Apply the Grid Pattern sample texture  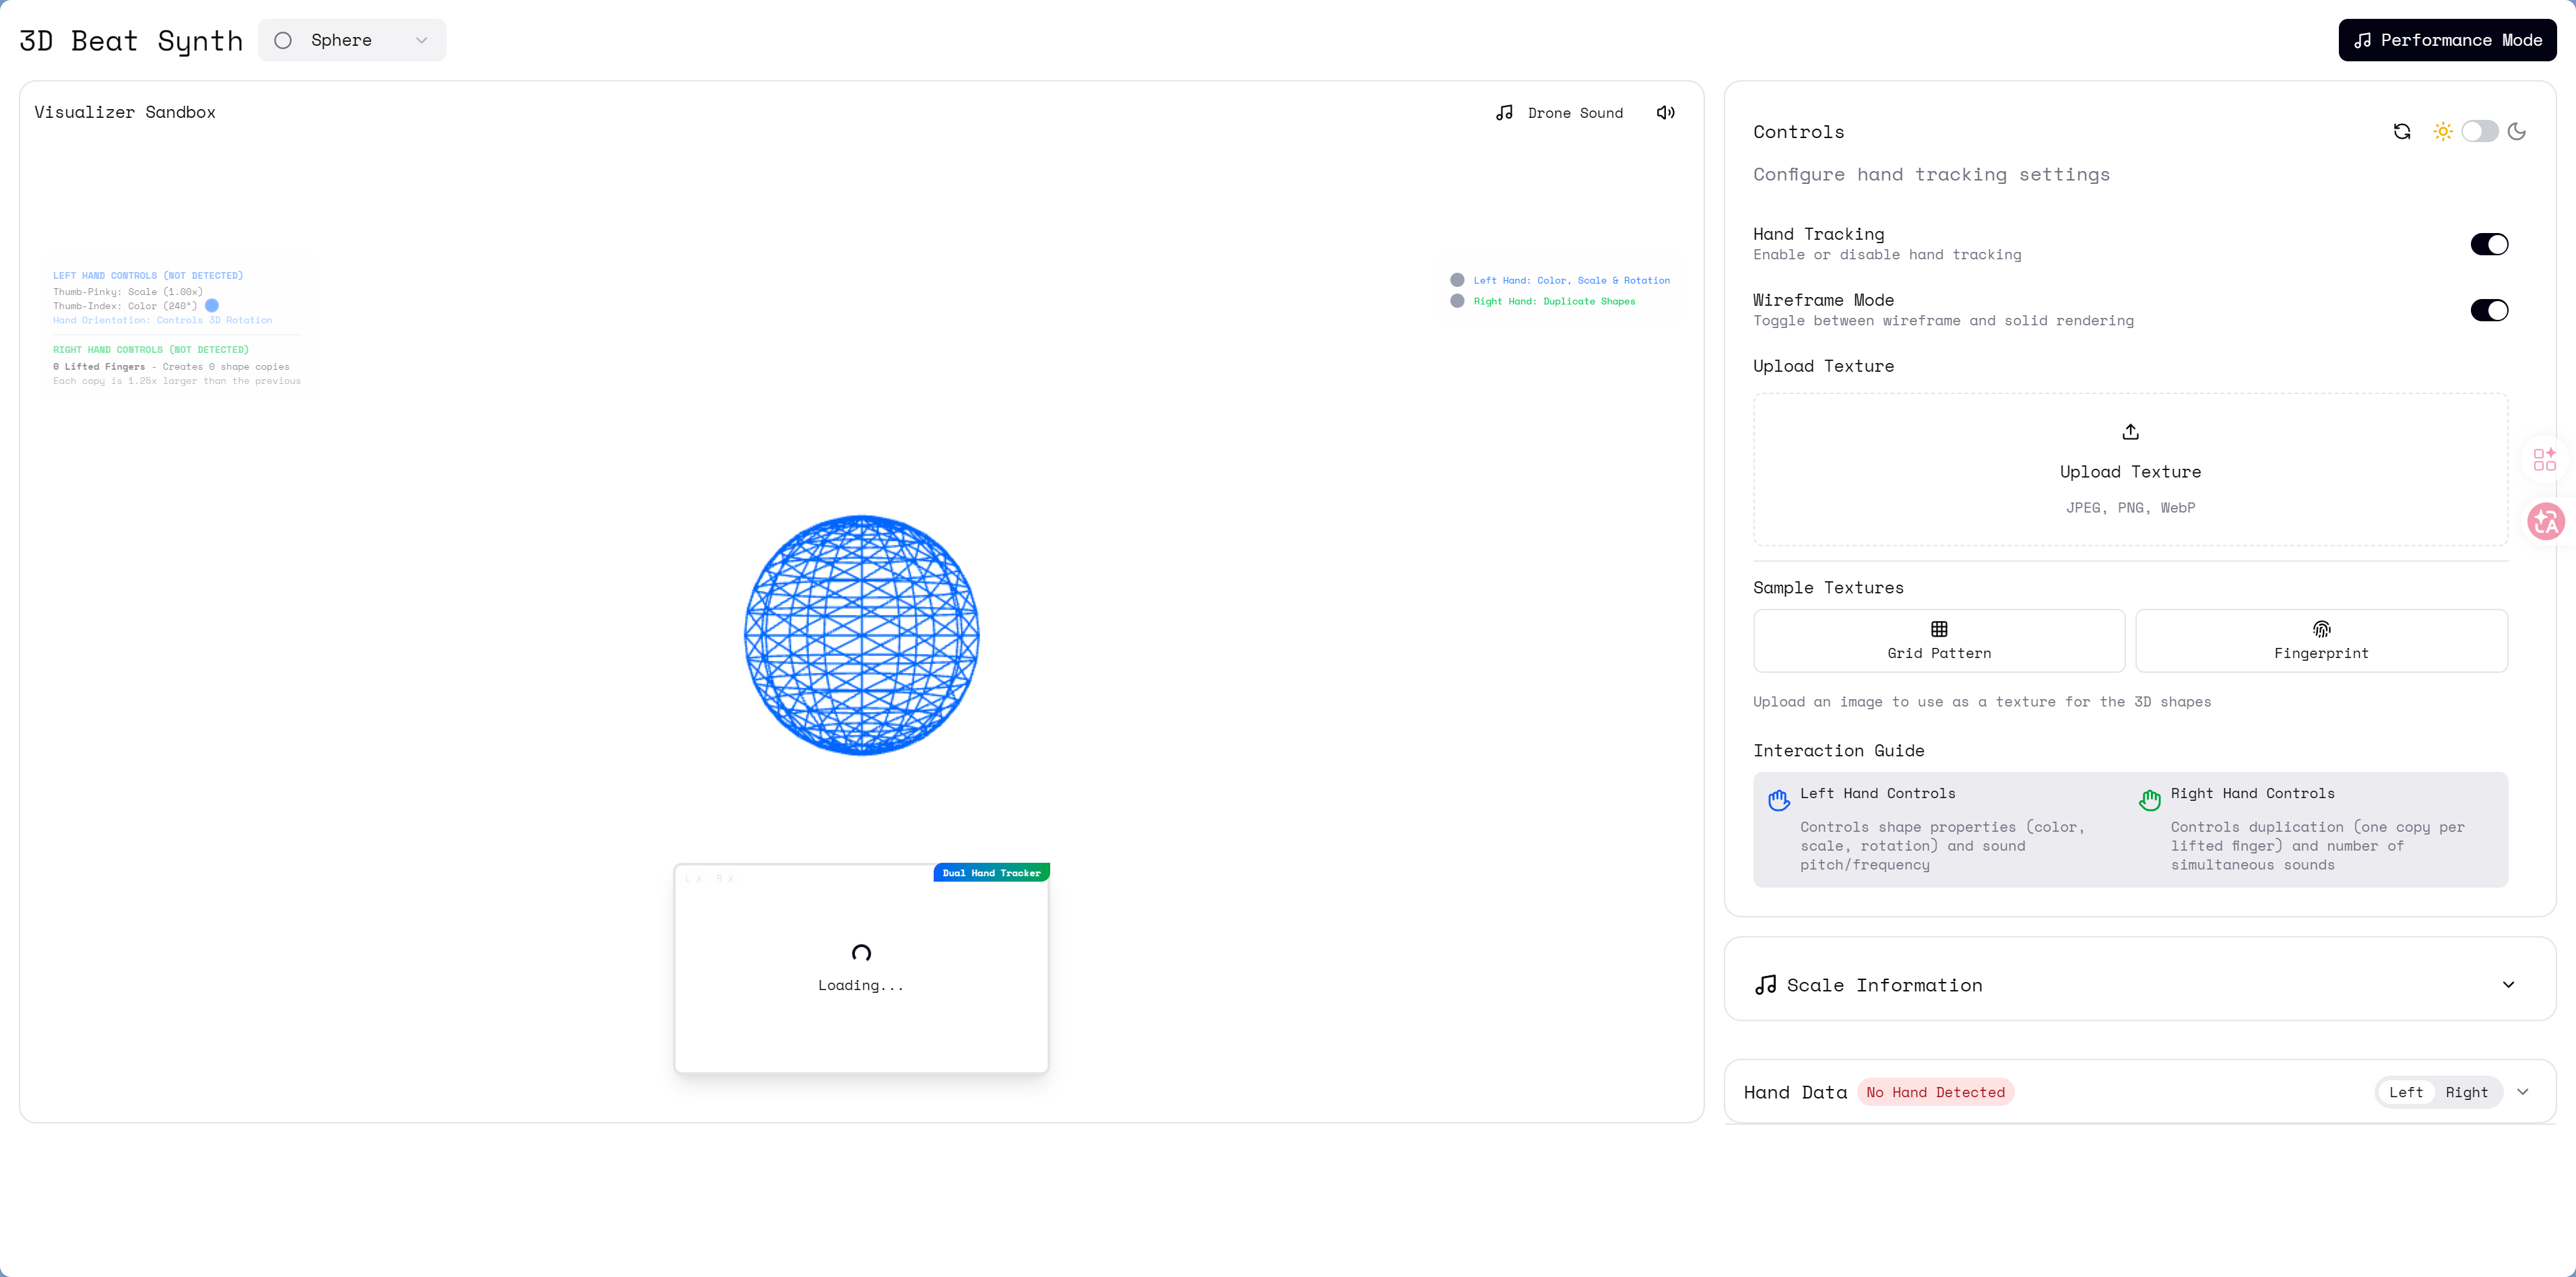point(1938,640)
